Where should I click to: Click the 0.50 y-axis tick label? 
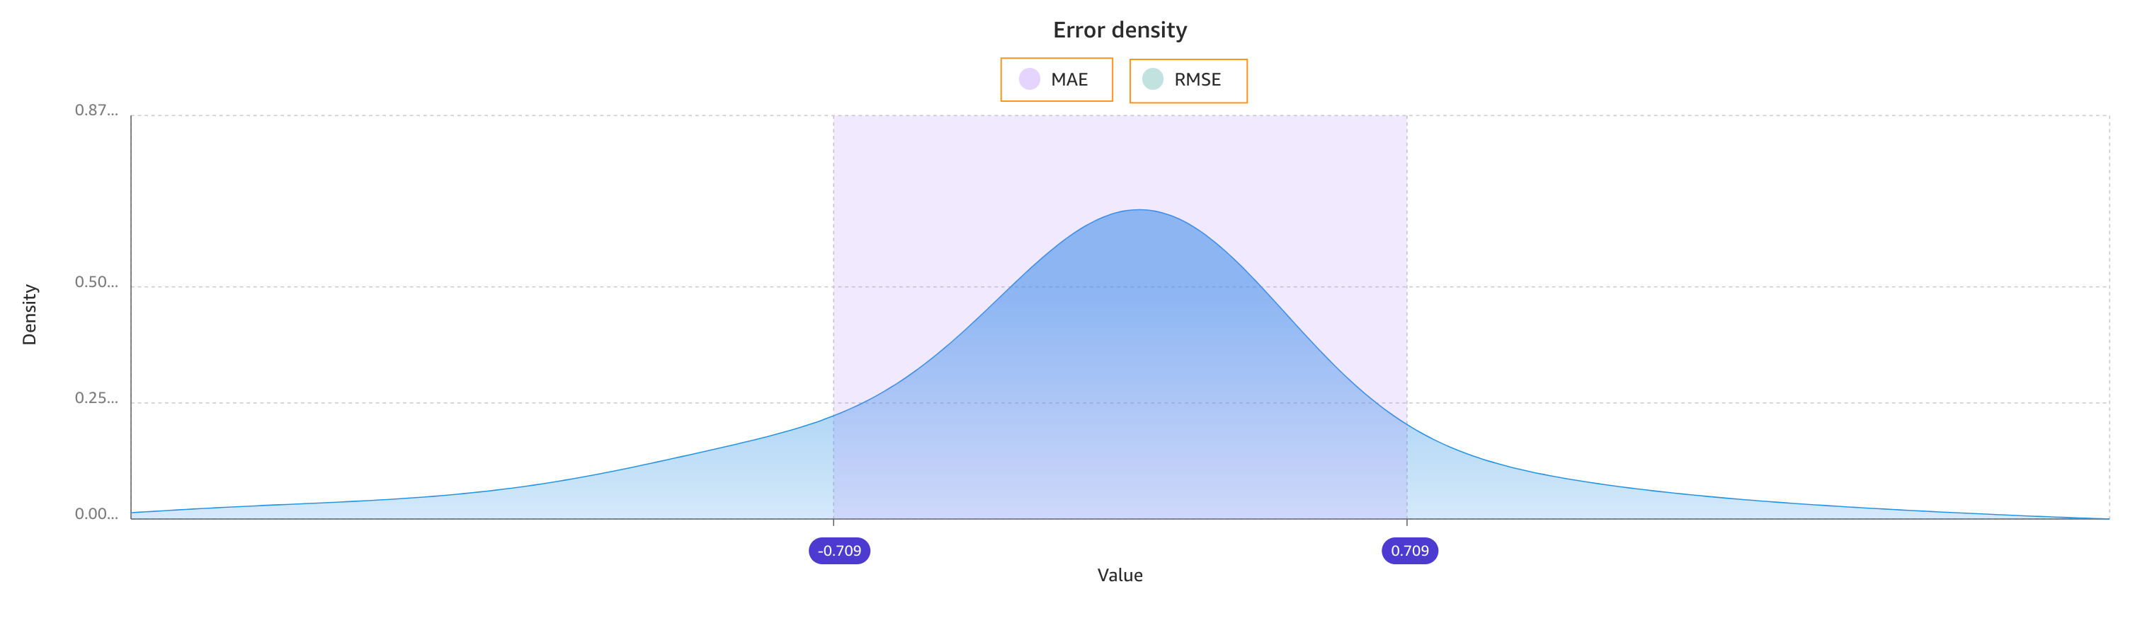pos(96,282)
